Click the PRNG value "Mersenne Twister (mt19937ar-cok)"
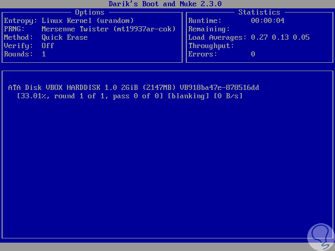The height and width of the screenshot is (251, 335). point(108,29)
